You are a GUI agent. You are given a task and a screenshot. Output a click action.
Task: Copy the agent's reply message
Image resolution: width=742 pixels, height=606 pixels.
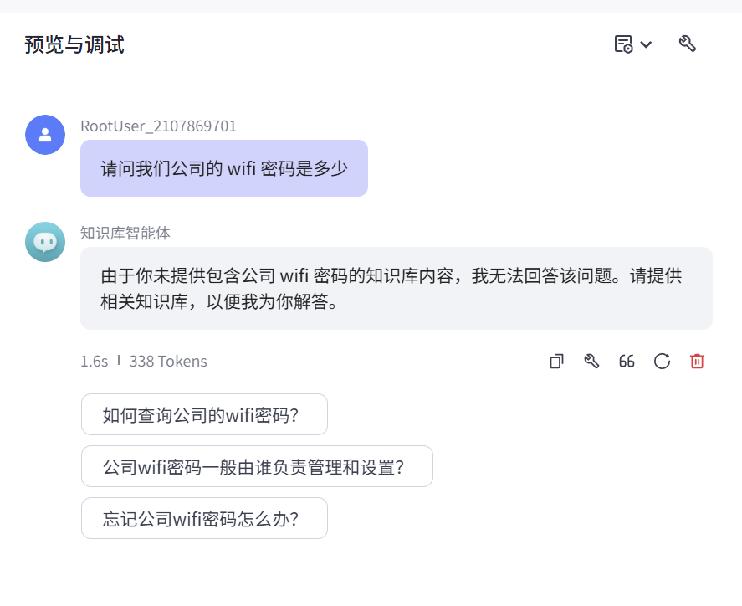click(555, 361)
